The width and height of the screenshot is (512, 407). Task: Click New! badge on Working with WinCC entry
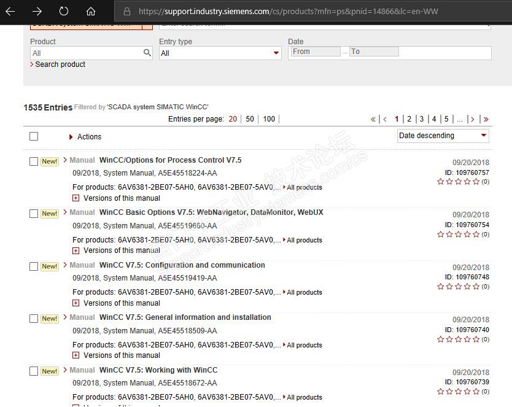[50, 371]
